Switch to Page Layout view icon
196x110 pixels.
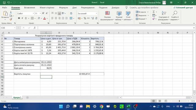click(x=160, y=101)
